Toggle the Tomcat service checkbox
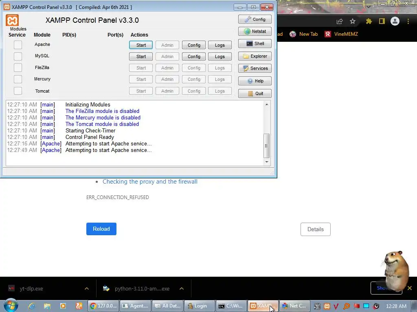 18,91
